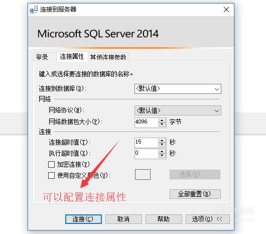266x234 pixels.
Task: Increase 连接超时值 using the up arrow
Action: (162, 140)
